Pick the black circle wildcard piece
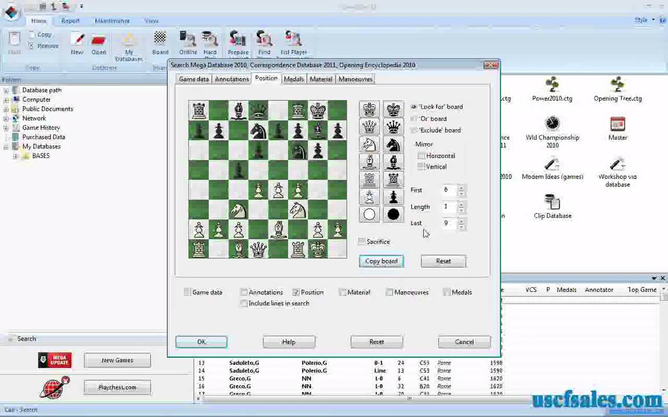668x417 pixels. coord(393,214)
